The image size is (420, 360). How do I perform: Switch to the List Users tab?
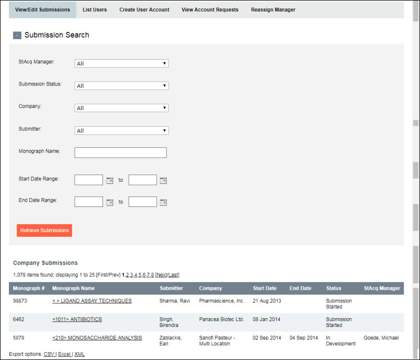coord(95,9)
